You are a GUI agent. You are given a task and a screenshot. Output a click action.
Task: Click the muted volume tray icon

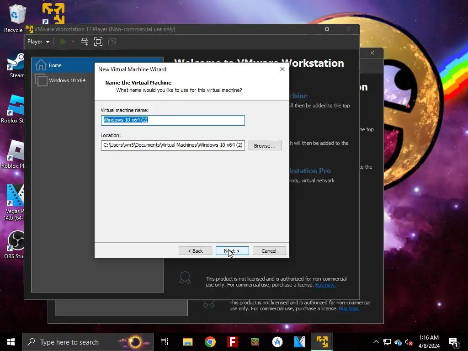pos(409,342)
